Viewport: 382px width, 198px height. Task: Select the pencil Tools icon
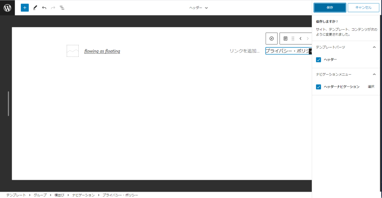pyautogui.click(x=35, y=7)
